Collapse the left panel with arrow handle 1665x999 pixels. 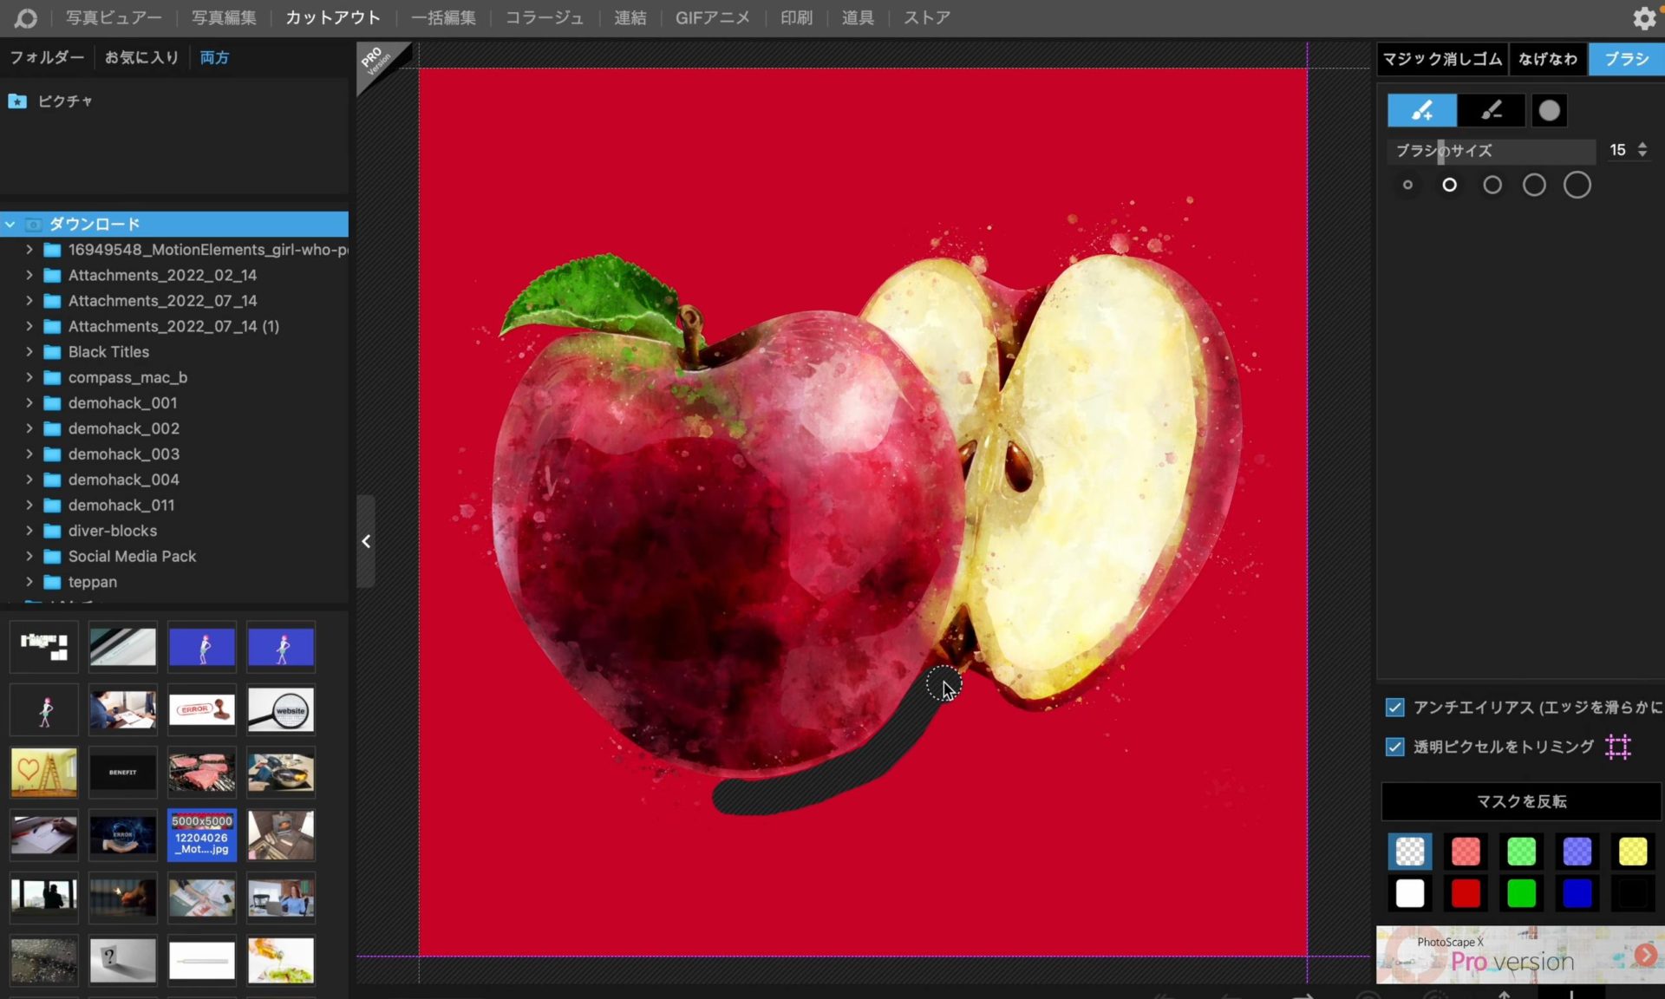pos(366,541)
